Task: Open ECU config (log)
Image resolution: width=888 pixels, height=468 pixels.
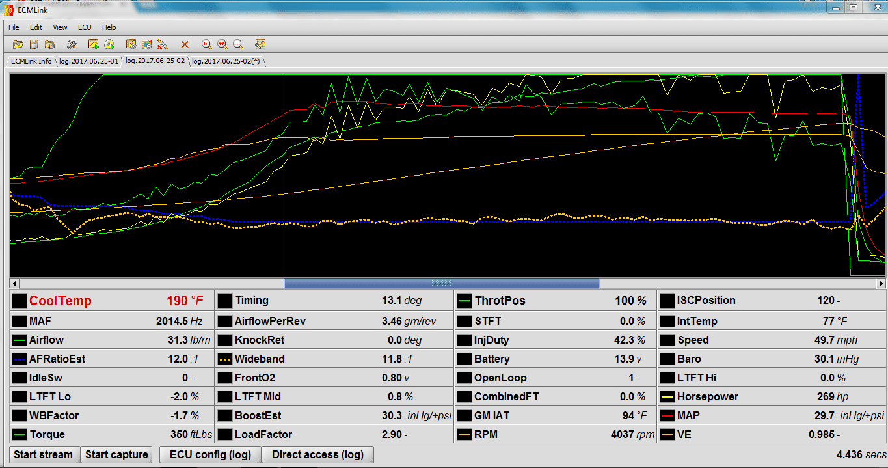Action: click(x=210, y=454)
